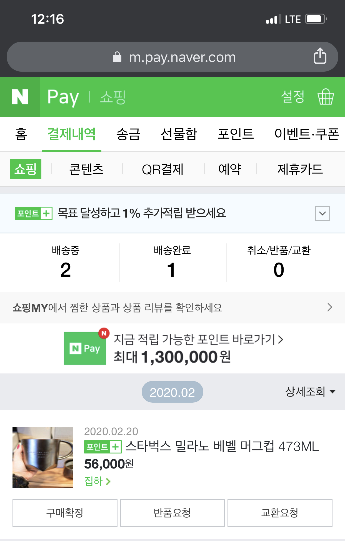Tap the browser share icon
This screenshot has height=541, width=345.
coord(320,56)
